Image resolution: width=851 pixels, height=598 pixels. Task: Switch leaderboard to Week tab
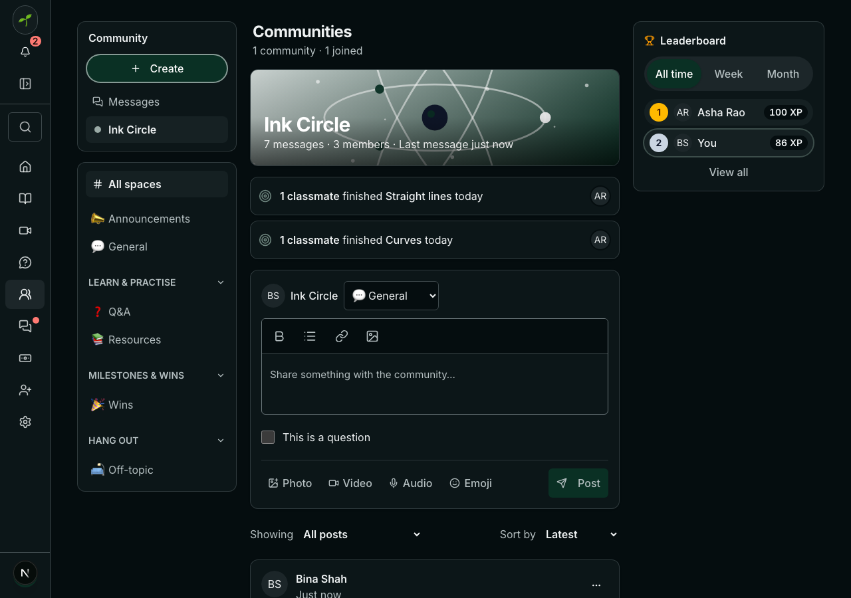[729, 74]
